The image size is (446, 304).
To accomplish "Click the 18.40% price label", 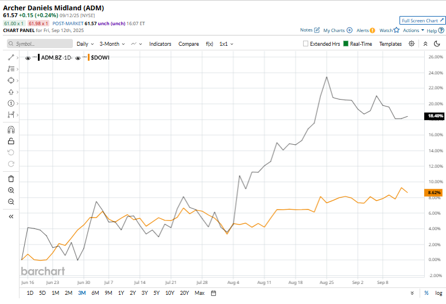I will click(x=434, y=116).
